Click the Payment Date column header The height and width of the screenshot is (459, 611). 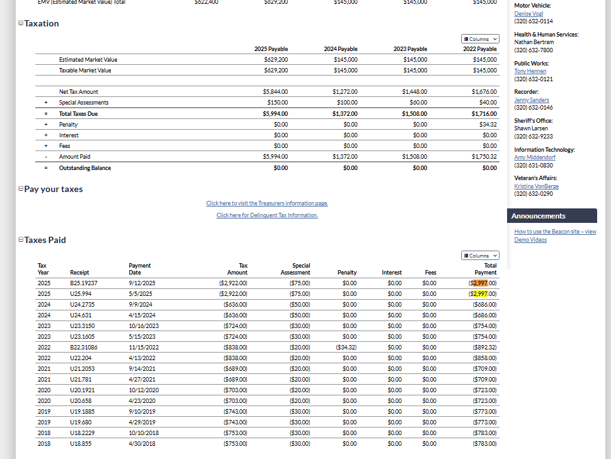140,269
